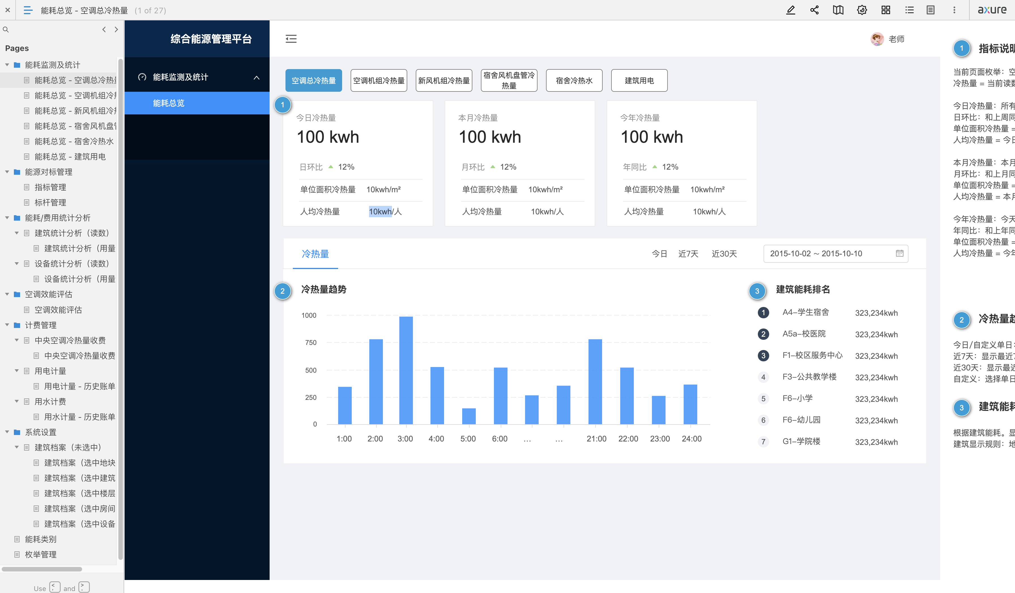This screenshot has width=1015, height=593.
Task: Click the search pages magnifier icon
Action: coord(6,29)
